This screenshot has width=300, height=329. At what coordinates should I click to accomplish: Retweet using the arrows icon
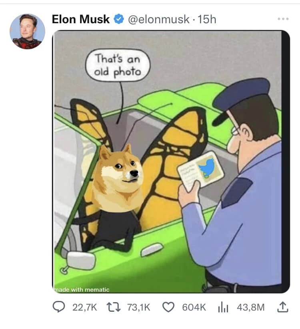pyautogui.click(x=114, y=307)
